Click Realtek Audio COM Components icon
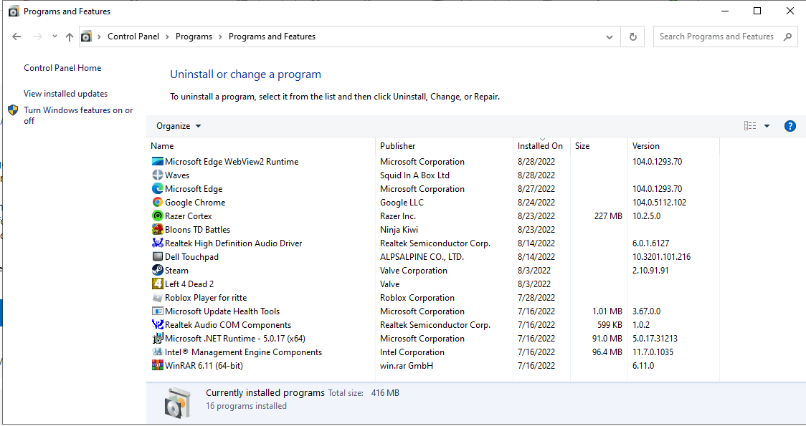The height and width of the screenshot is (426, 806). click(157, 325)
